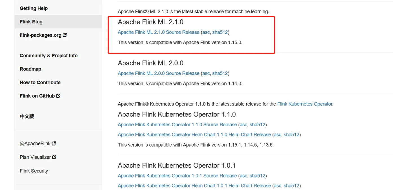Download Apache Flink ML 2.1.0 Source Release
This screenshot has width=395, height=190.
(x=159, y=32)
